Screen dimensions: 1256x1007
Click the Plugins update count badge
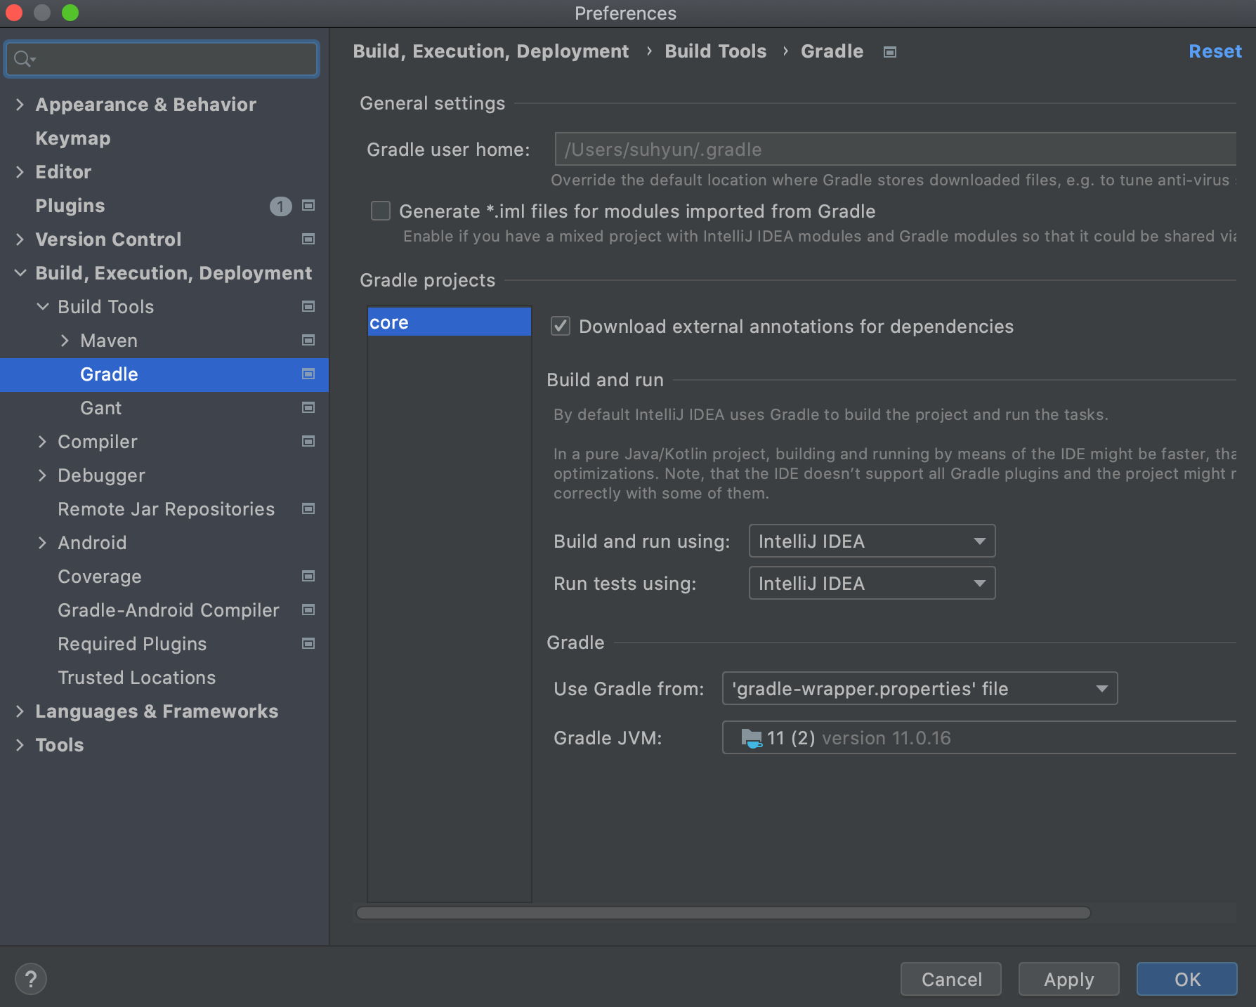coord(280,206)
